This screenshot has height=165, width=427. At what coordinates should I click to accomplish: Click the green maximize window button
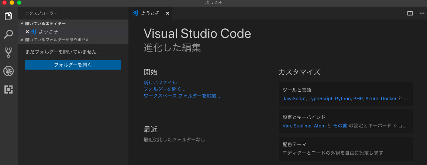pos(19,3)
